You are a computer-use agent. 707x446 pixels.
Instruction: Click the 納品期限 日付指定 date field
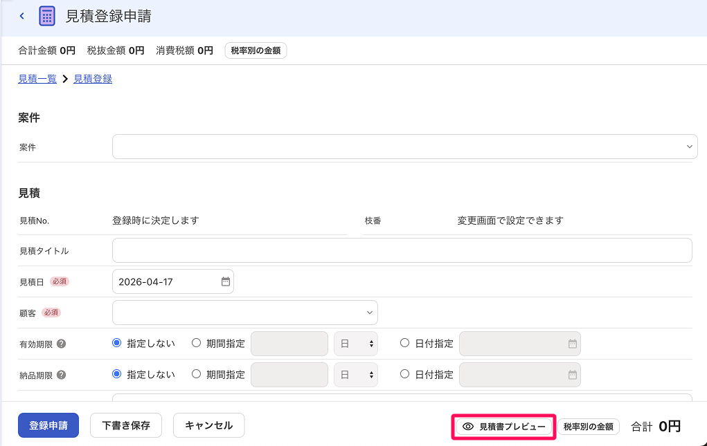pos(520,375)
